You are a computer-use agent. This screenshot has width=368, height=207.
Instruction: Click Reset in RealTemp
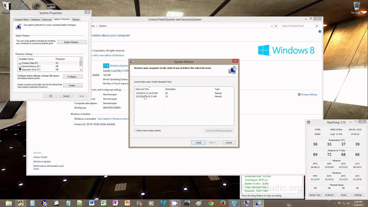point(344,195)
